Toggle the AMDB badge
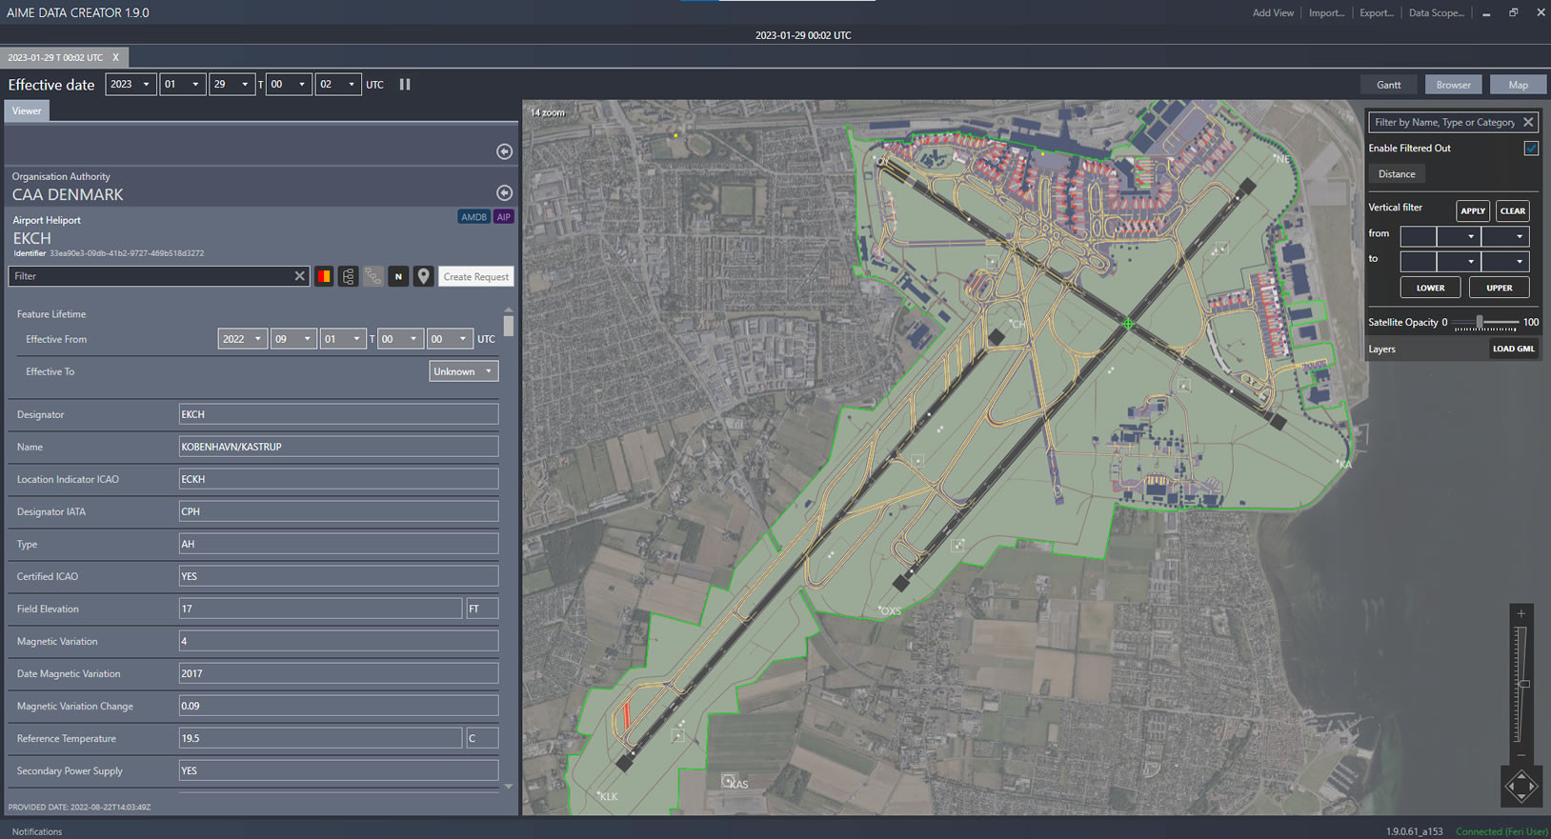 [473, 217]
